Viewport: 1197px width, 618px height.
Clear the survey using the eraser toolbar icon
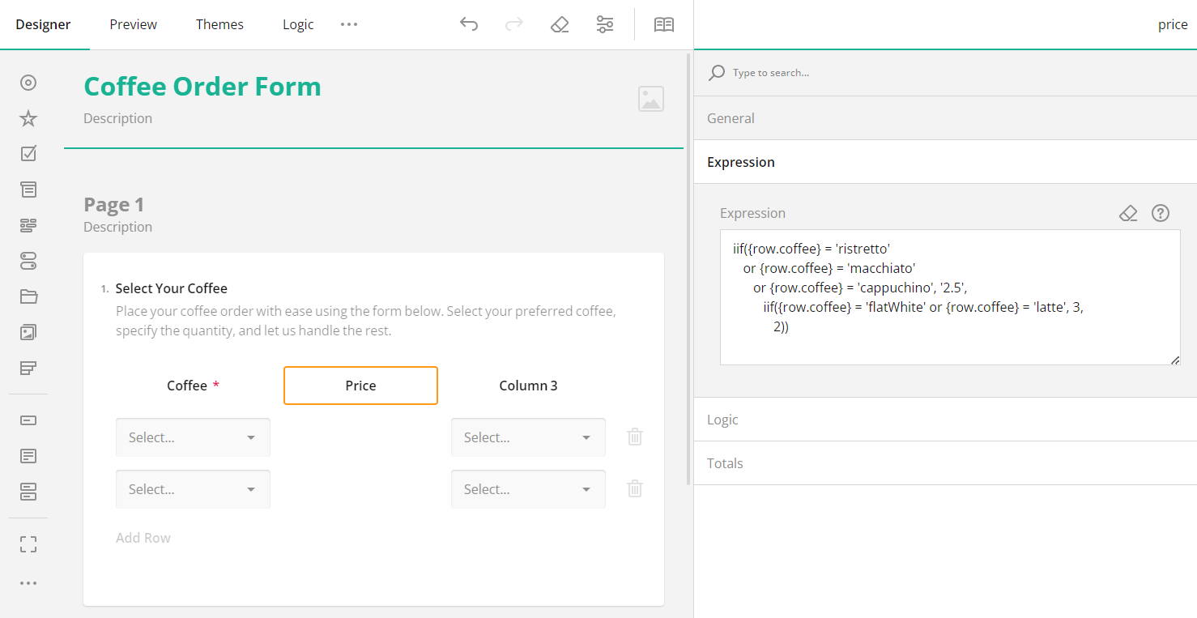(x=559, y=24)
